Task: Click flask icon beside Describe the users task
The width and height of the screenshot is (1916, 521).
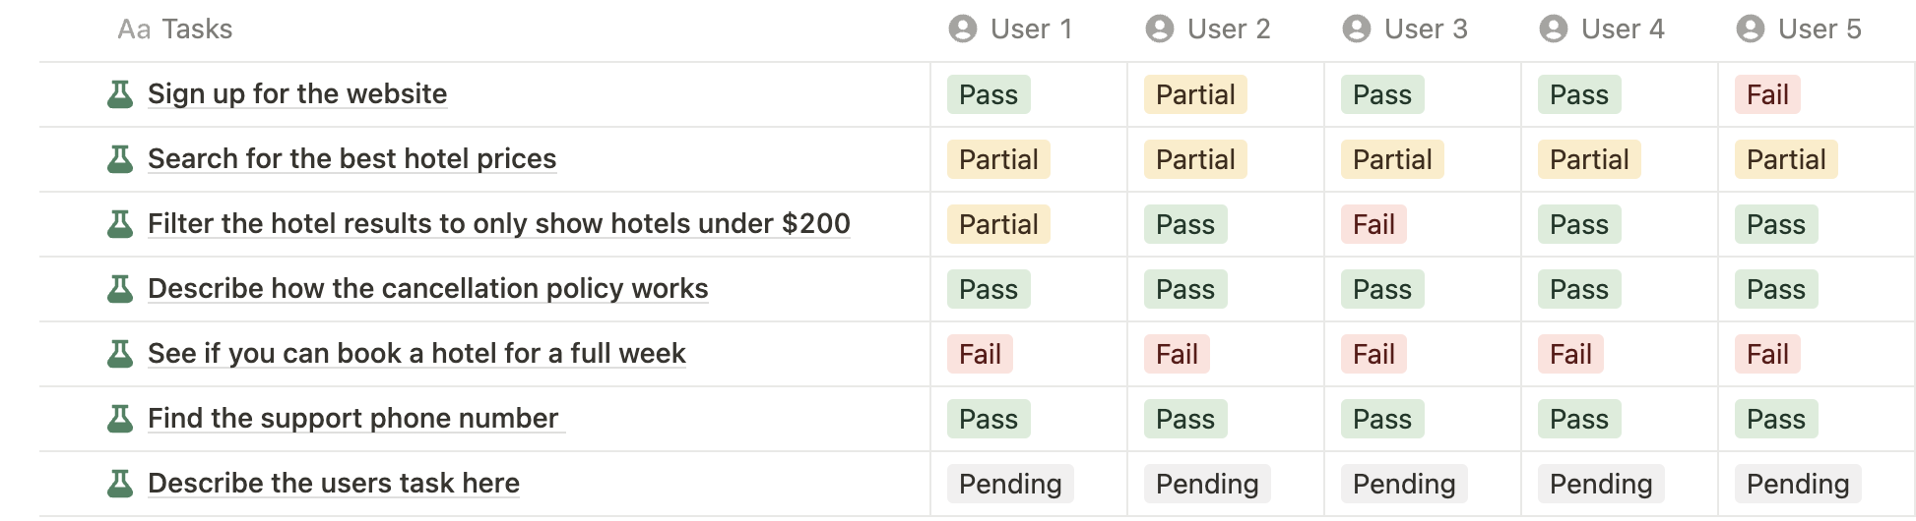Action: coord(120,484)
